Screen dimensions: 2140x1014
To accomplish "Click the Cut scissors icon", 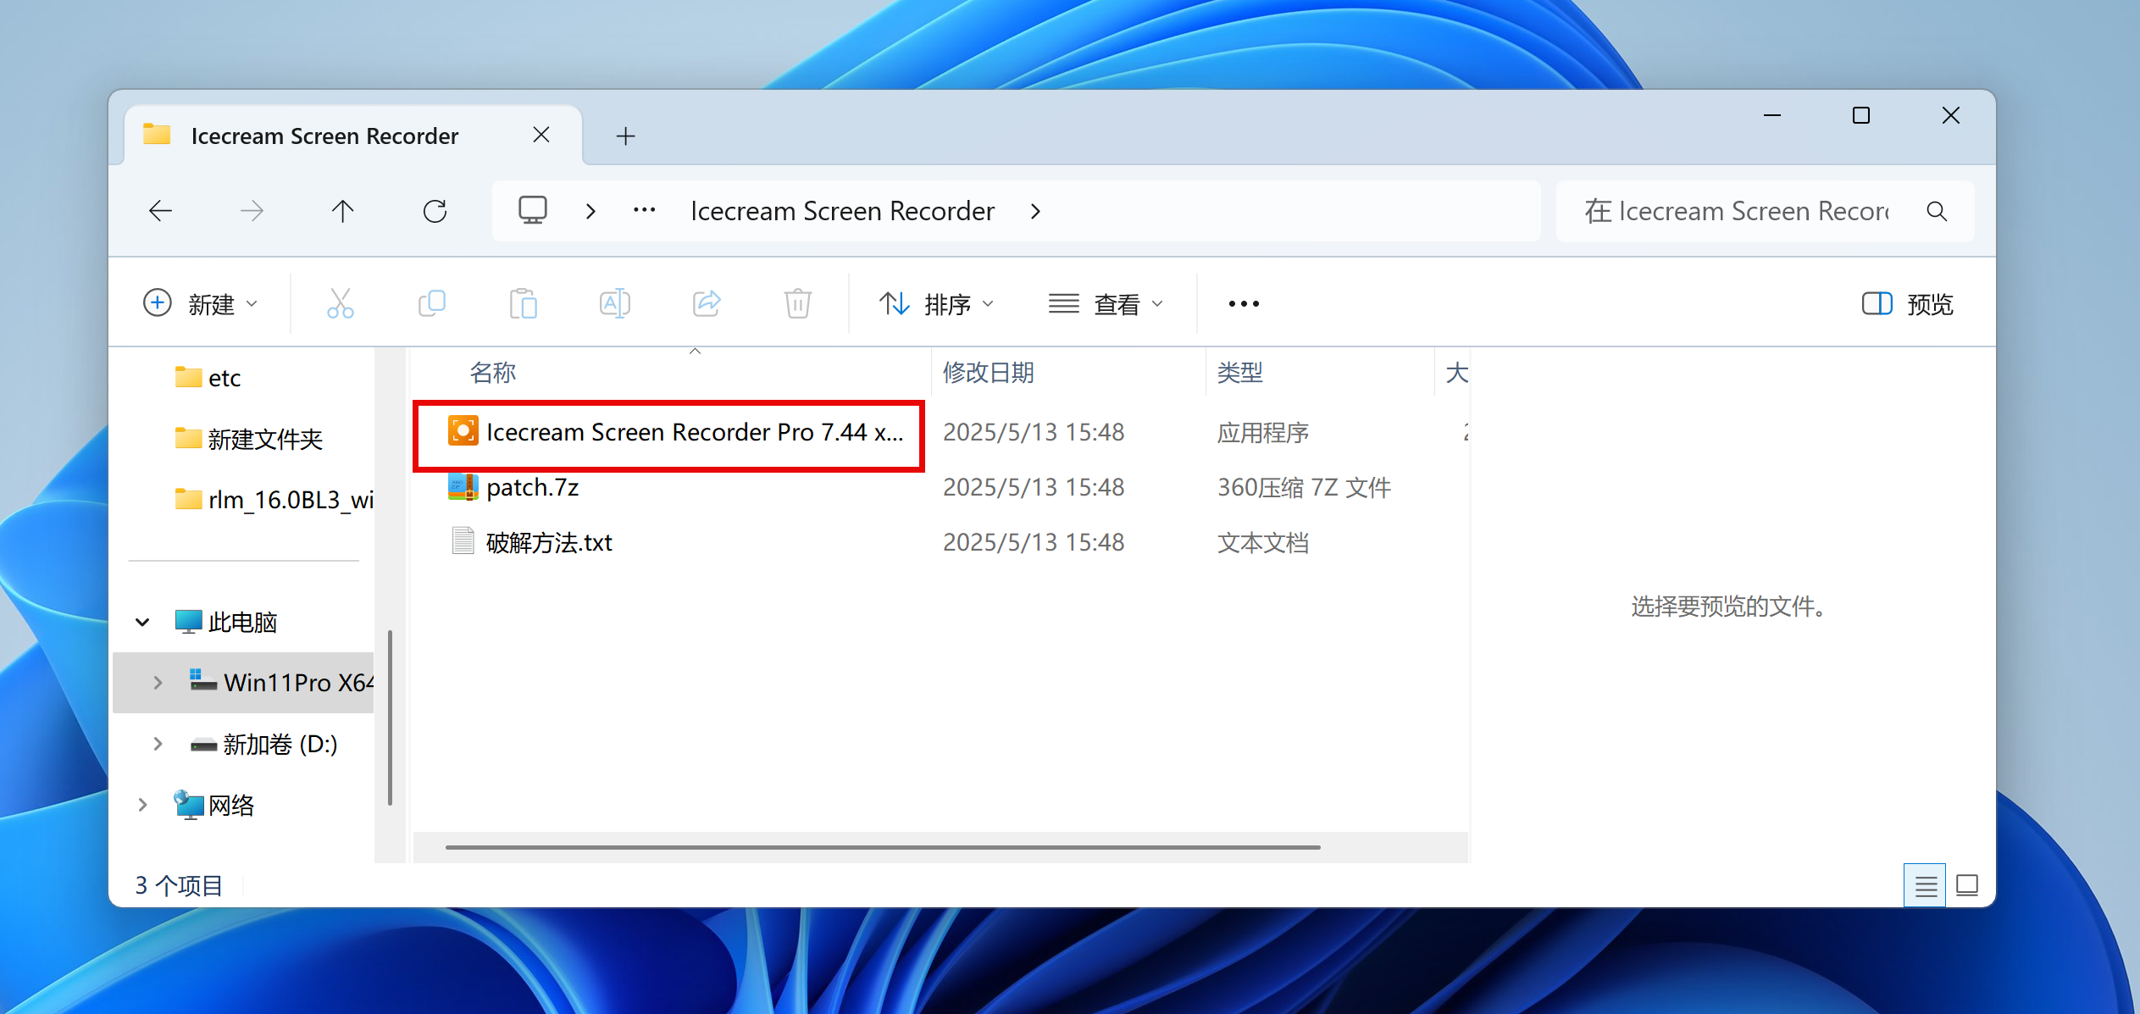I will coord(340,303).
